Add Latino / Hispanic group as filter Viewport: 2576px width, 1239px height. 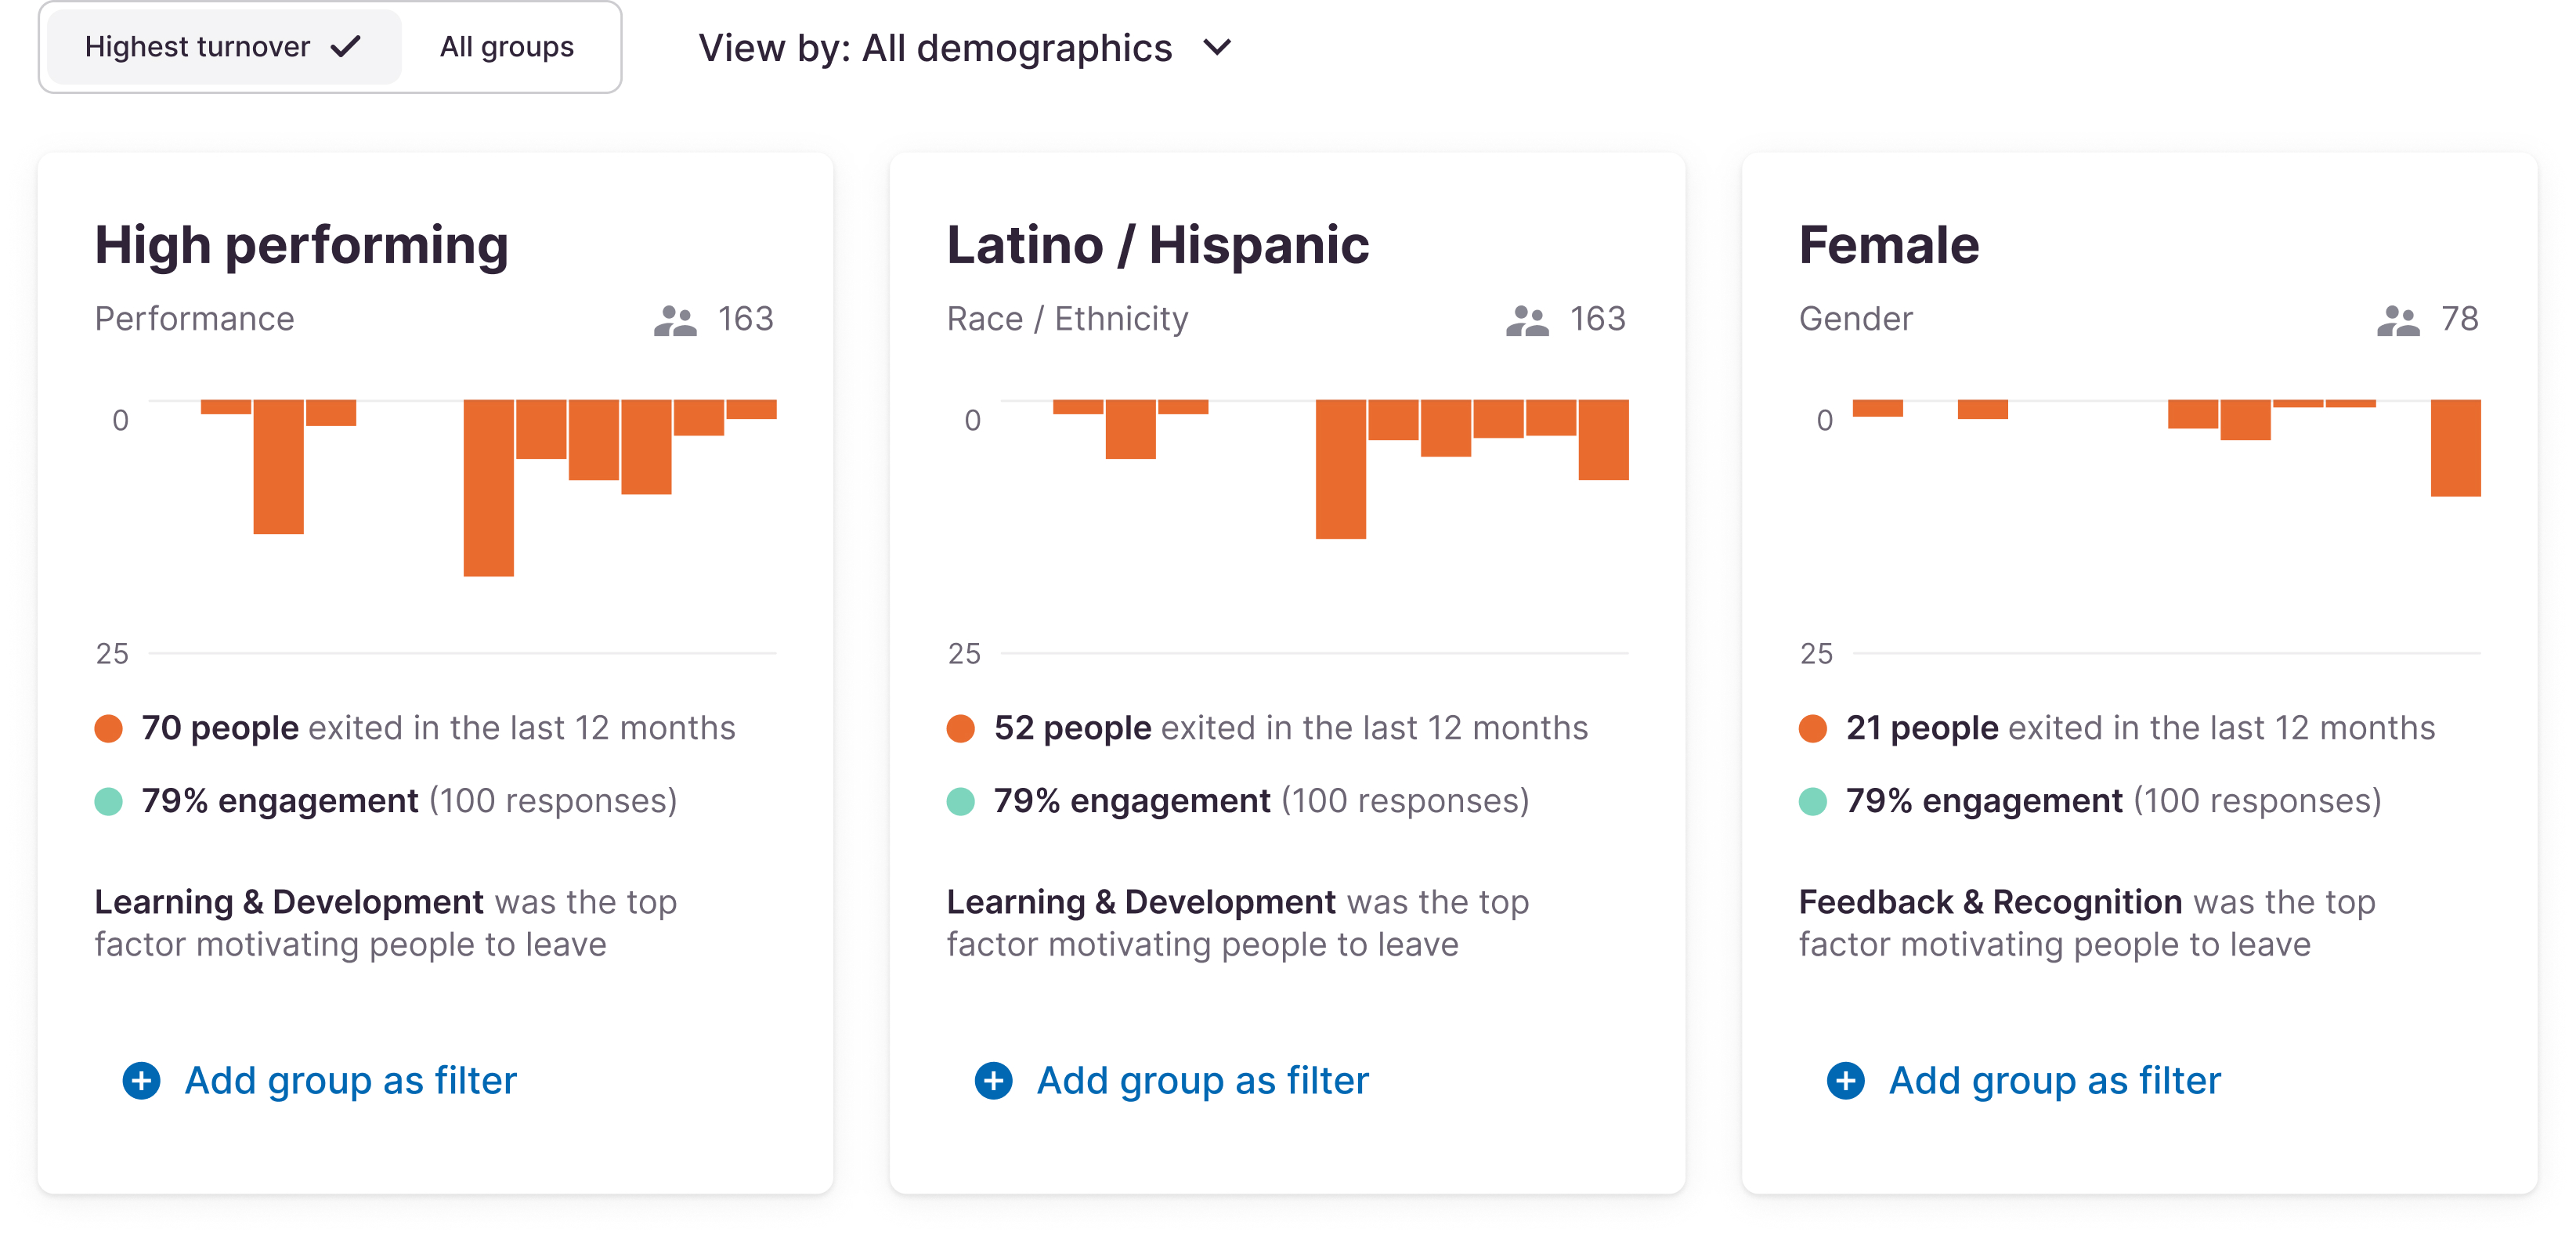[x=1202, y=1081]
